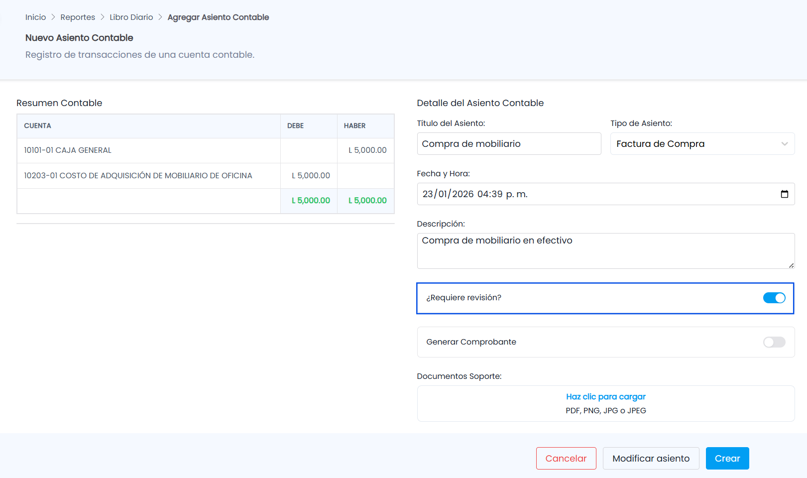Click the green HABER total amount

click(367, 201)
